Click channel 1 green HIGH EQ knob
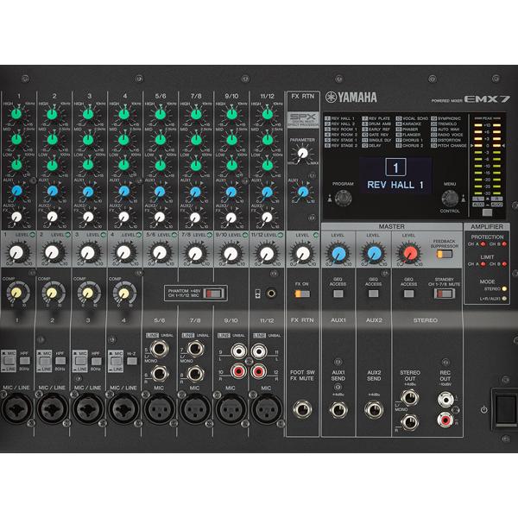Screen dimensions: 518x518 (16, 114)
